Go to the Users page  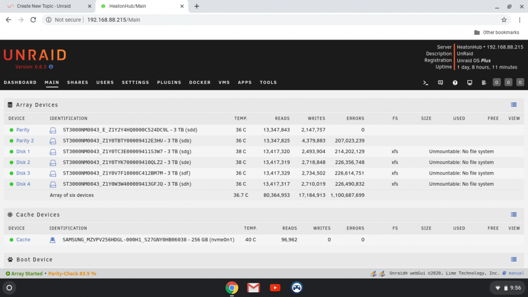click(x=105, y=82)
